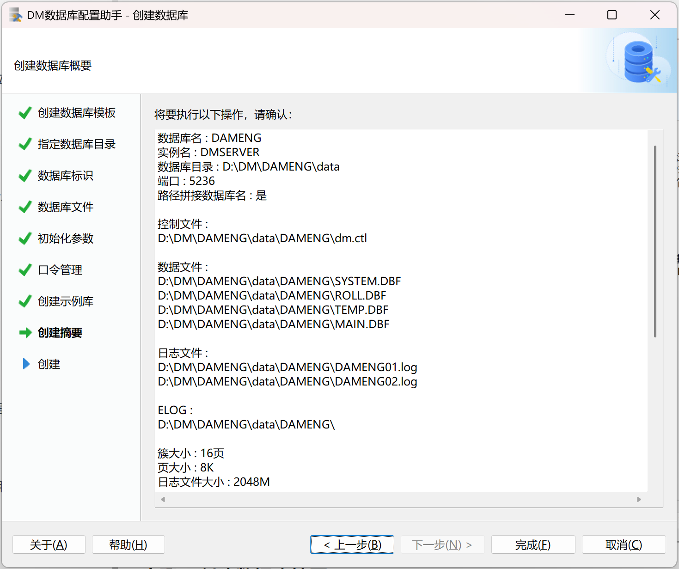Click the ELOG heading line
This screenshot has width=679, height=569.
[x=175, y=410]
